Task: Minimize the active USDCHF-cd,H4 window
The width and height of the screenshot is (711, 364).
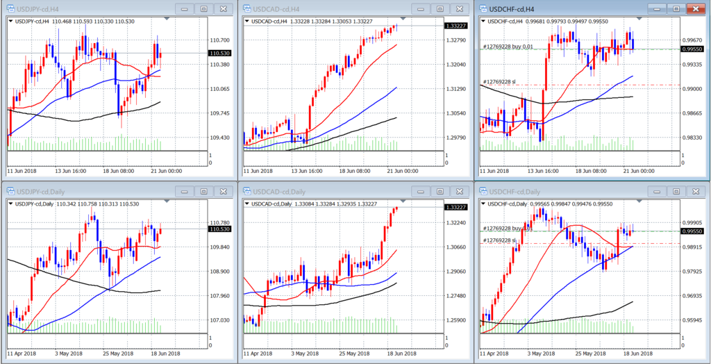Action: pyautogui.click(x=658, y=8)
